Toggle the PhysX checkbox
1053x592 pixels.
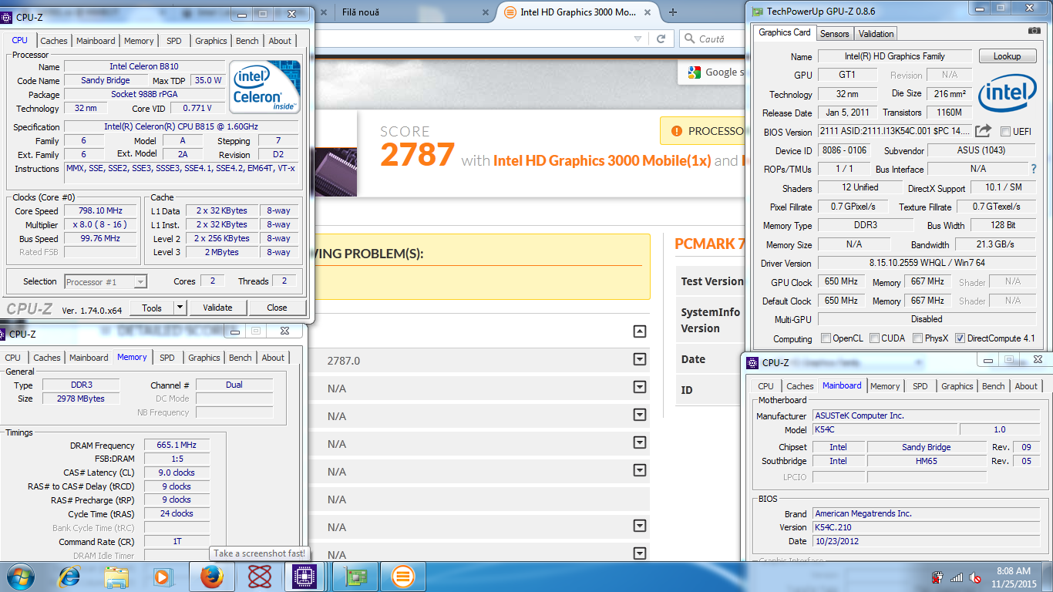[x=918, y=338]
